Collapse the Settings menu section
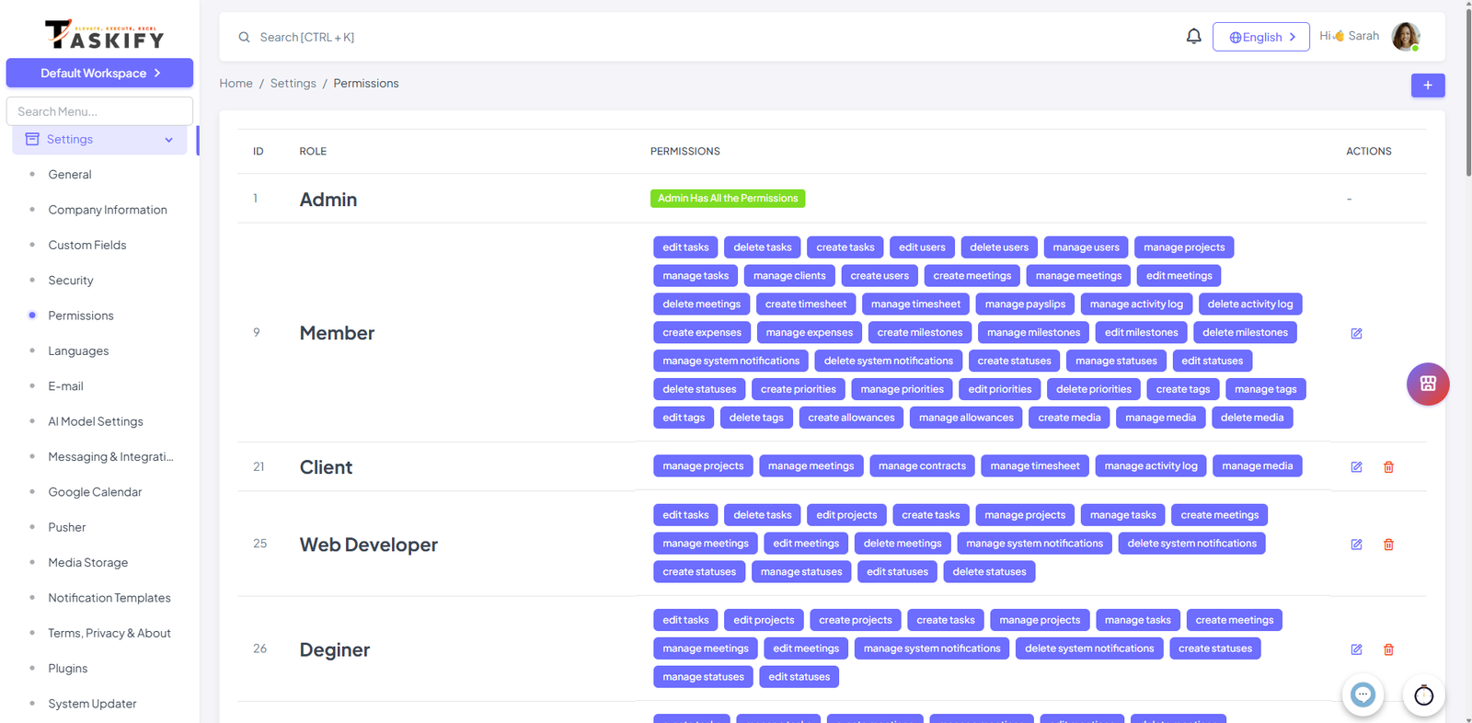The width and height of the screenshot is (1472, 723). 99,139
